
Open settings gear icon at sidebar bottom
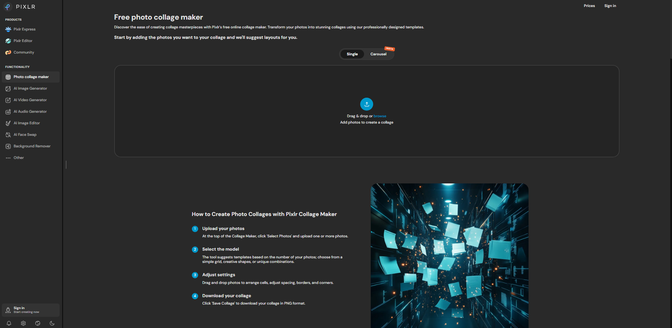(23, 323)
